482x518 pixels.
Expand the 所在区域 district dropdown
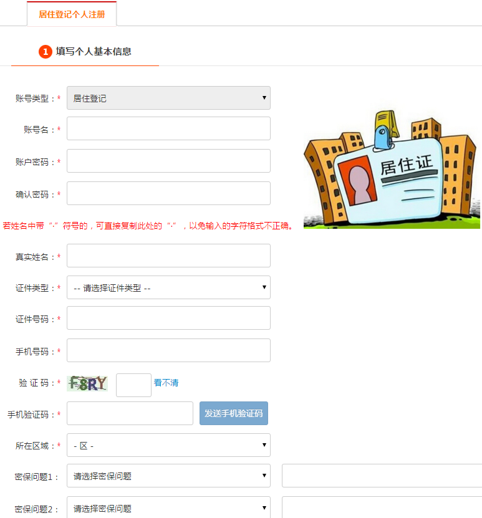[168, 445]
